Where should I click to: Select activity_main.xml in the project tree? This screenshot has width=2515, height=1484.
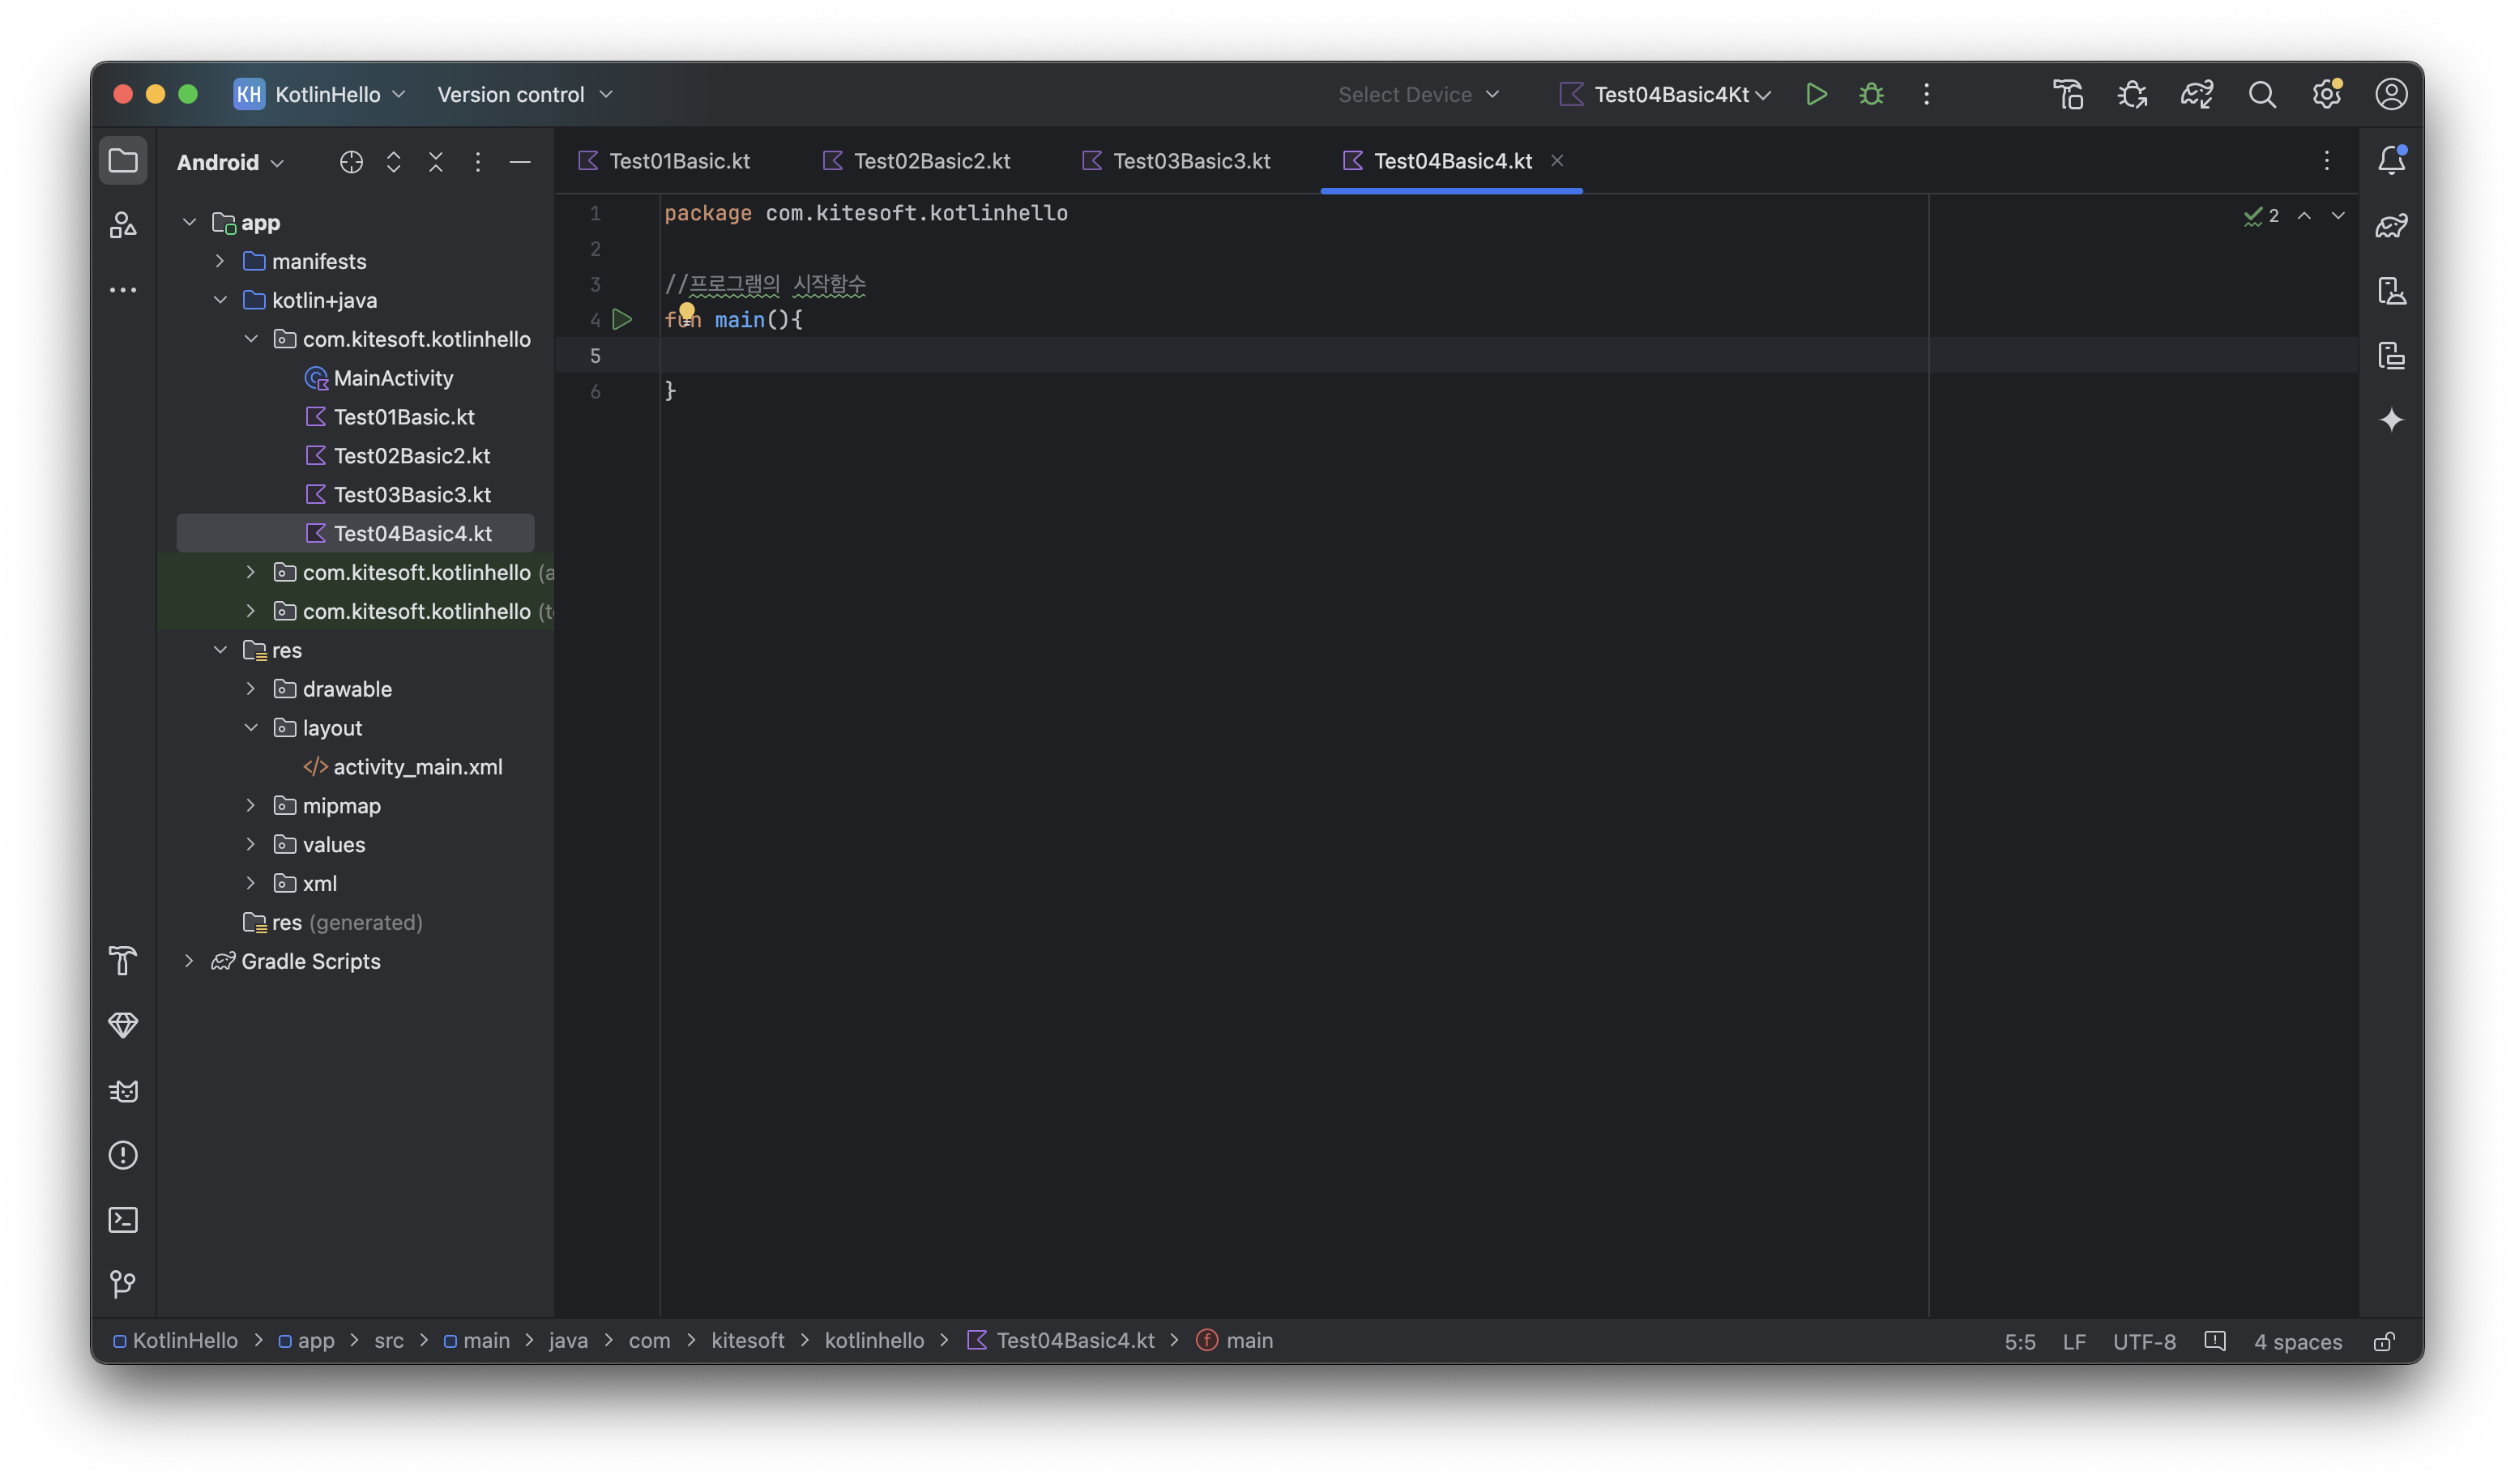(417, 767)
